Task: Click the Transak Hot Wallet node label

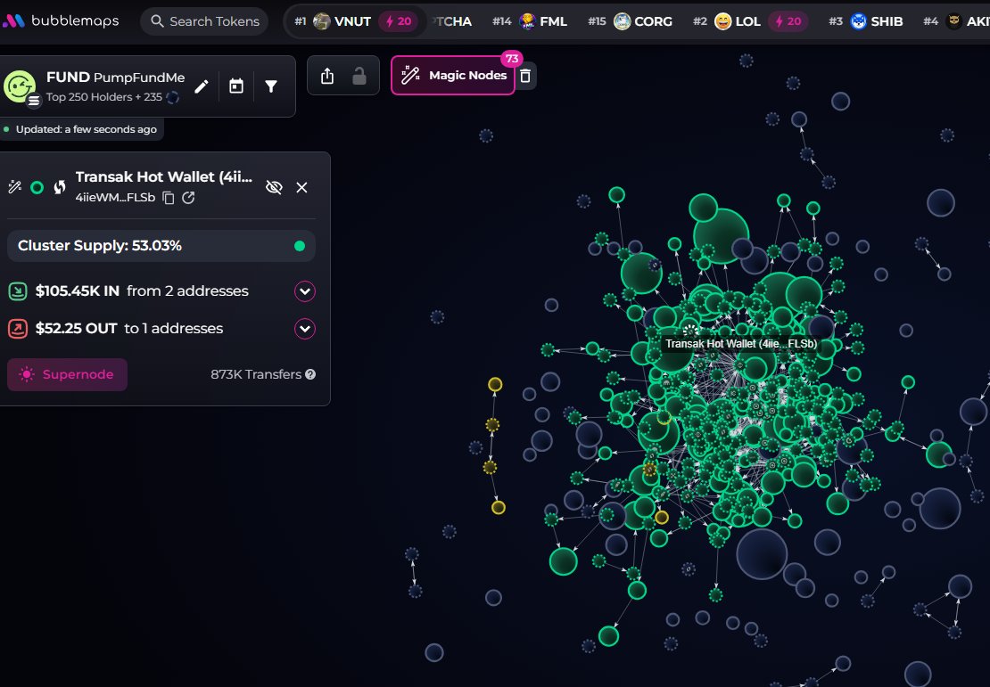Action: (740, 344)
